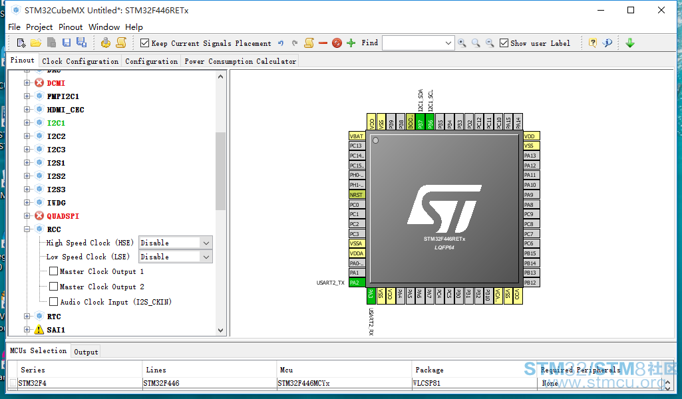Enable Master Clock Output 1

(x=53, y=271)
